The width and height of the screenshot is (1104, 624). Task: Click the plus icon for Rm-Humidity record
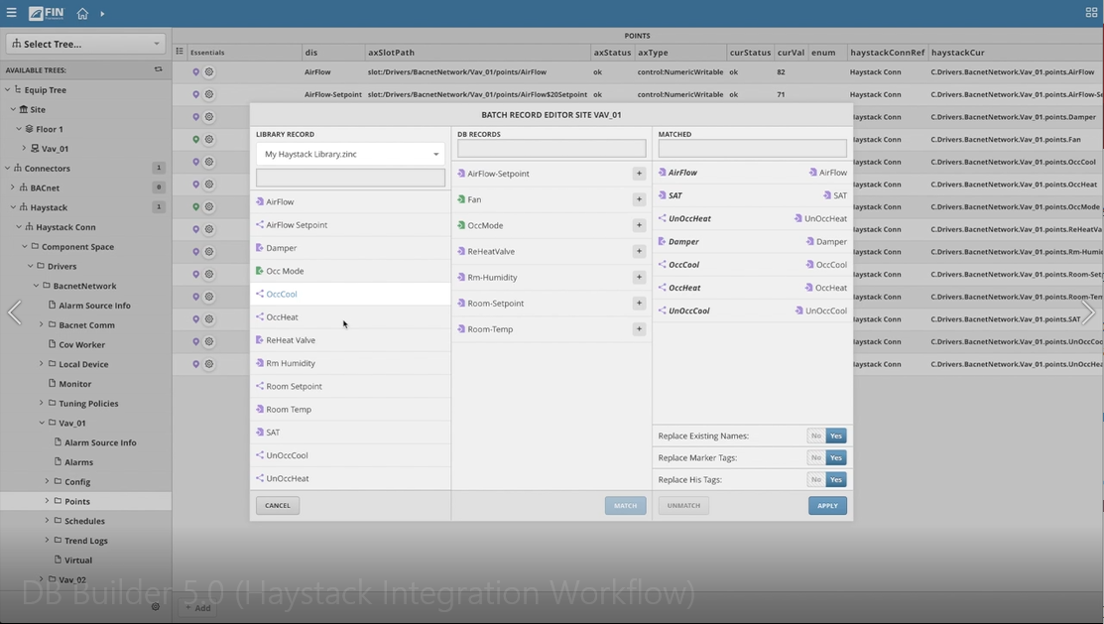tap(640, 277)
